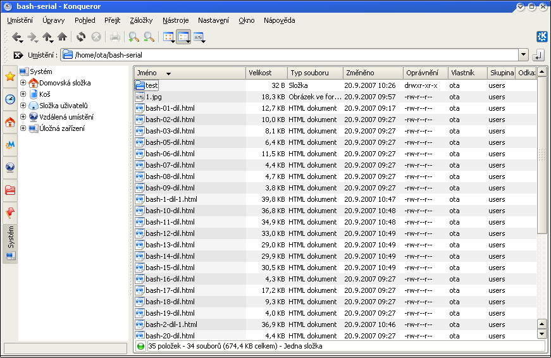Select the file bash-05-dil.html

170,142
